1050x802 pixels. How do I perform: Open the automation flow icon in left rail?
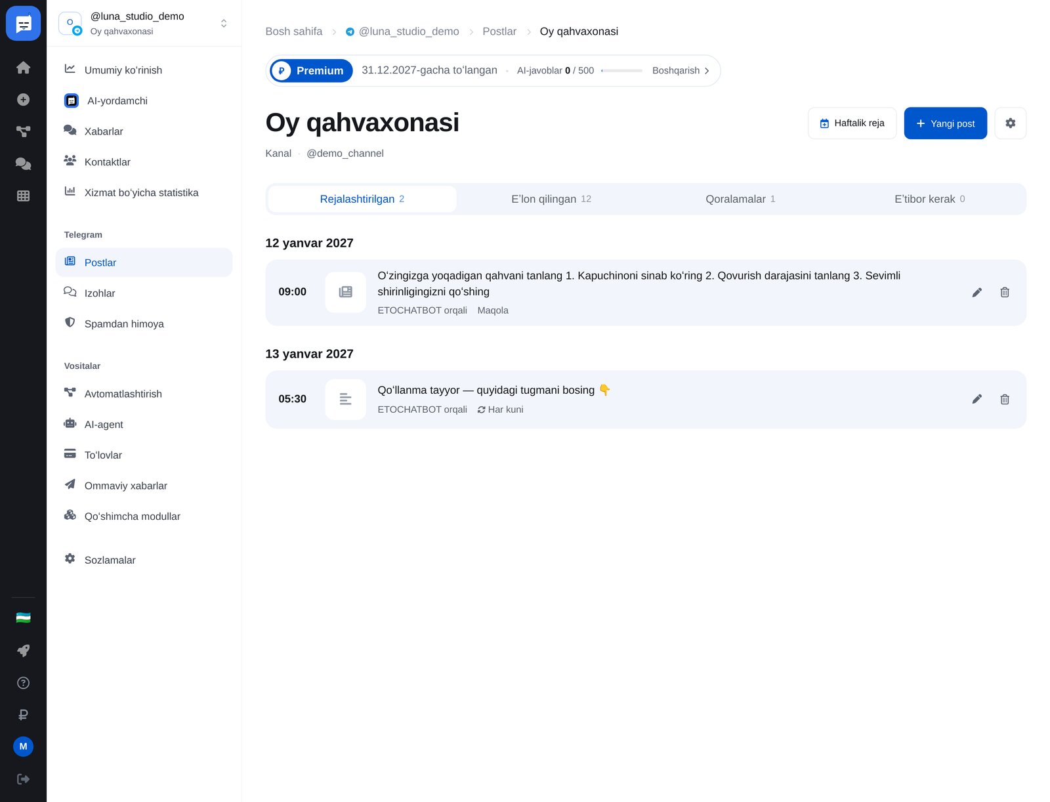23,131
